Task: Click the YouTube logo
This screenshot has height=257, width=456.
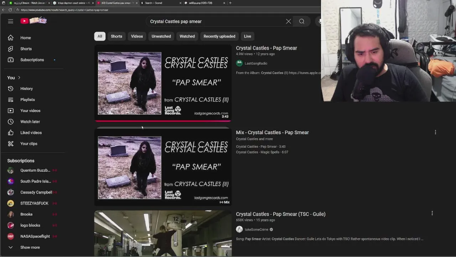Action: tap(33, 21)
